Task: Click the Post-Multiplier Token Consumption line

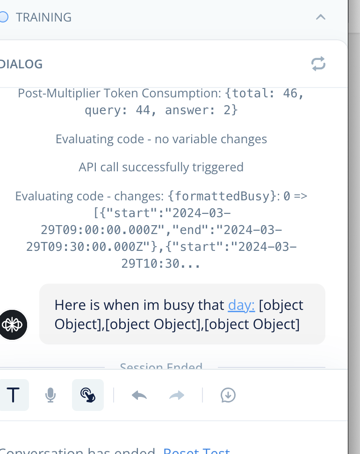Action: pyautogui.click(x=161, y=102)
